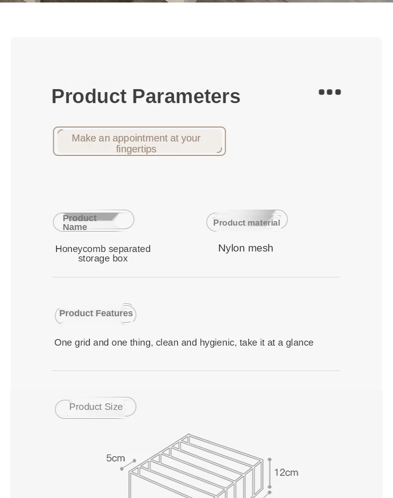Click the leftmost dot of the ellipsis icon
393x498 pixels.
pyautogui.click(x=321, y=92)
